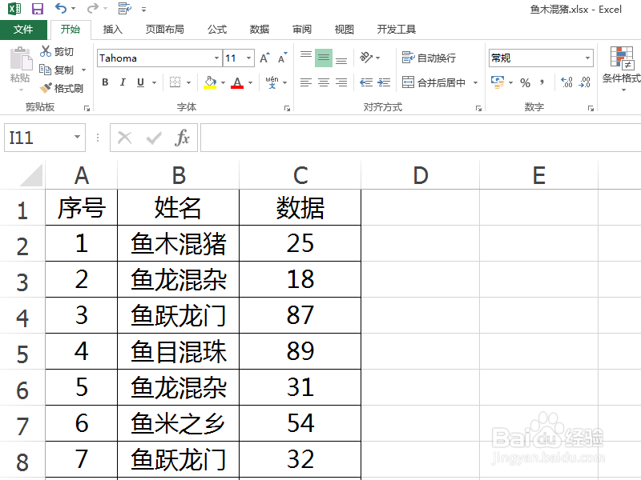Open borders dropdown arrow
The width and height of the screenshot is (641, 480).
[188, 83]
